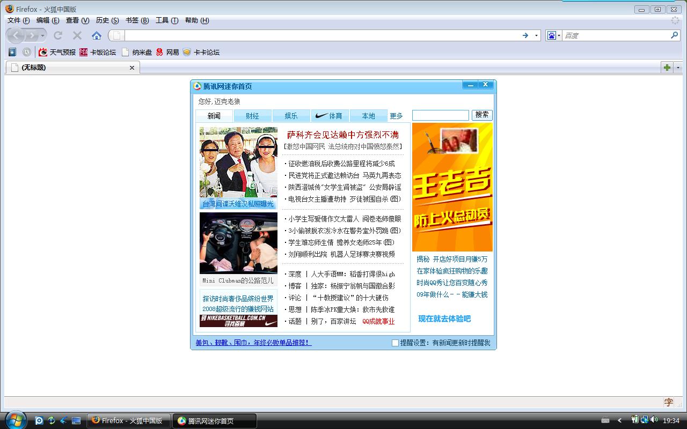This screenshot has width=687, height=429.
Task: Switch to the 娱乐 tab
Action: pyautogui.click(x=291, y=116)
